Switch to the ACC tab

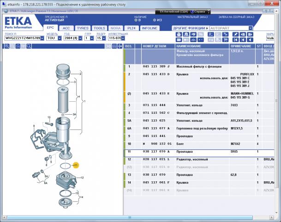pos(66,28)
